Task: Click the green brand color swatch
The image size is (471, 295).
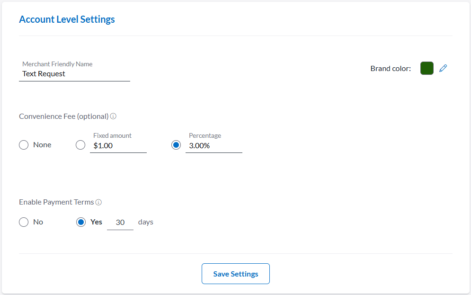Action: [x=427, y=68]
